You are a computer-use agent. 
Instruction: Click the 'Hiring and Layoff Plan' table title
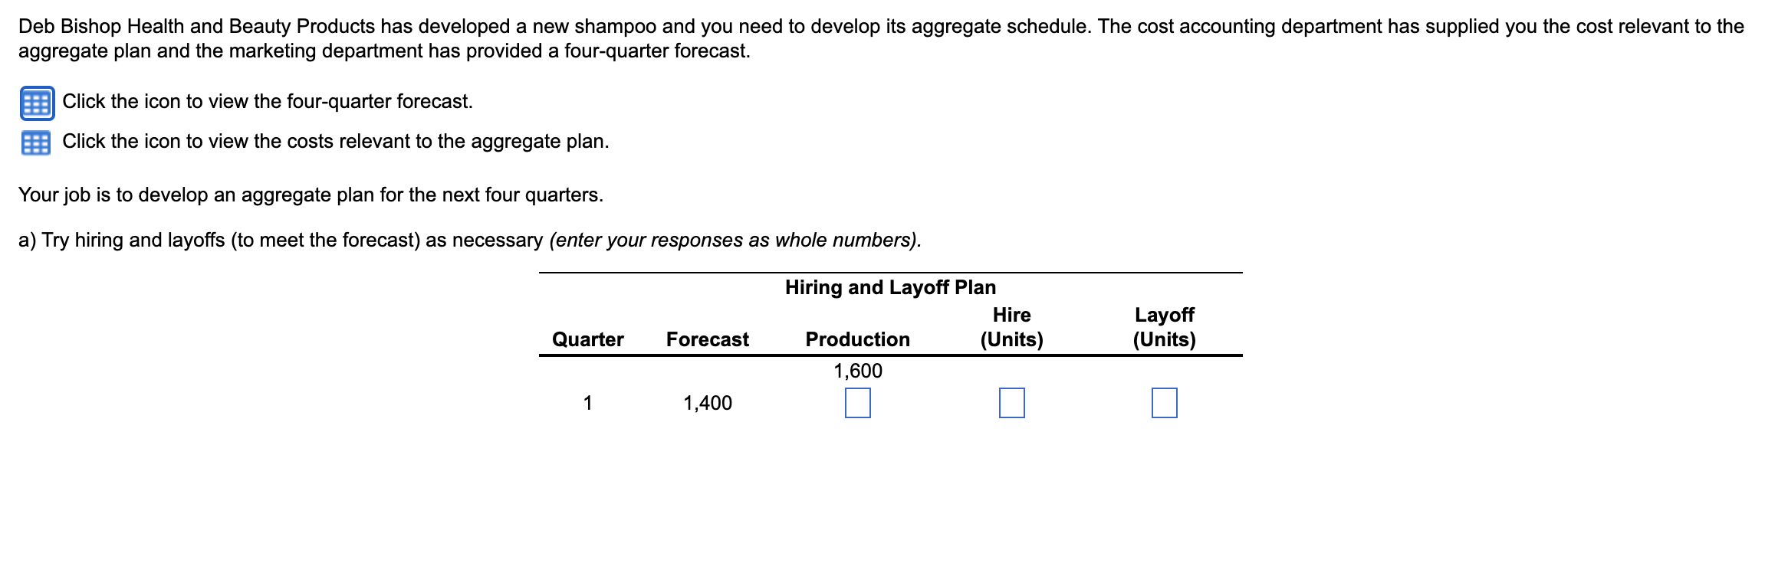point(890,287)
